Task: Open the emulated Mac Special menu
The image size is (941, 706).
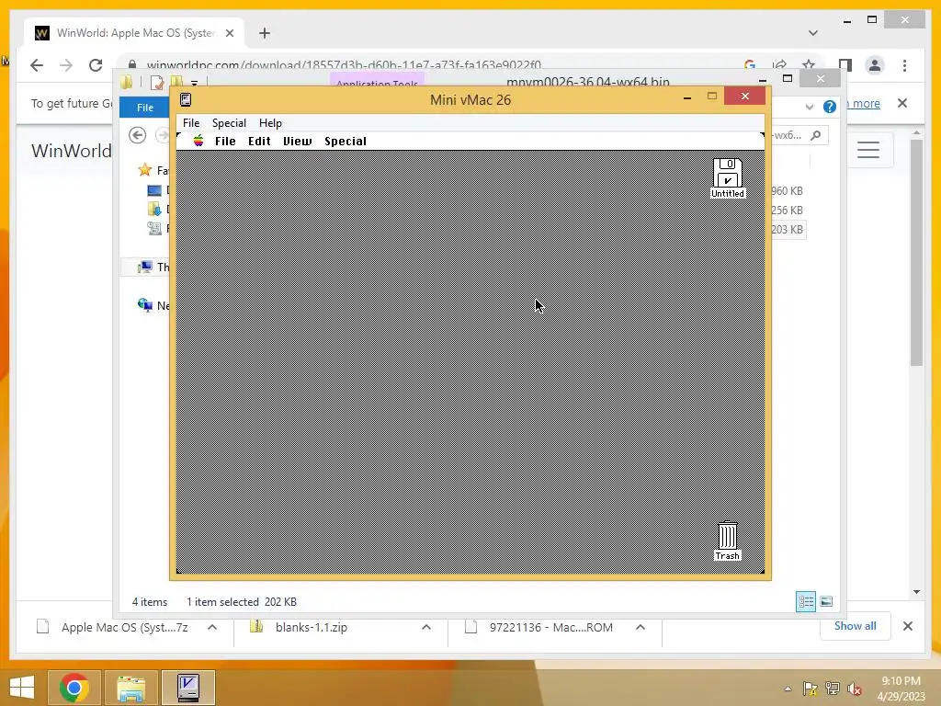Action: tap(346, 141)
